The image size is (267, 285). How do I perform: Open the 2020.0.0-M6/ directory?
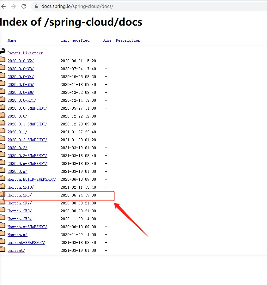coord(21,93)
